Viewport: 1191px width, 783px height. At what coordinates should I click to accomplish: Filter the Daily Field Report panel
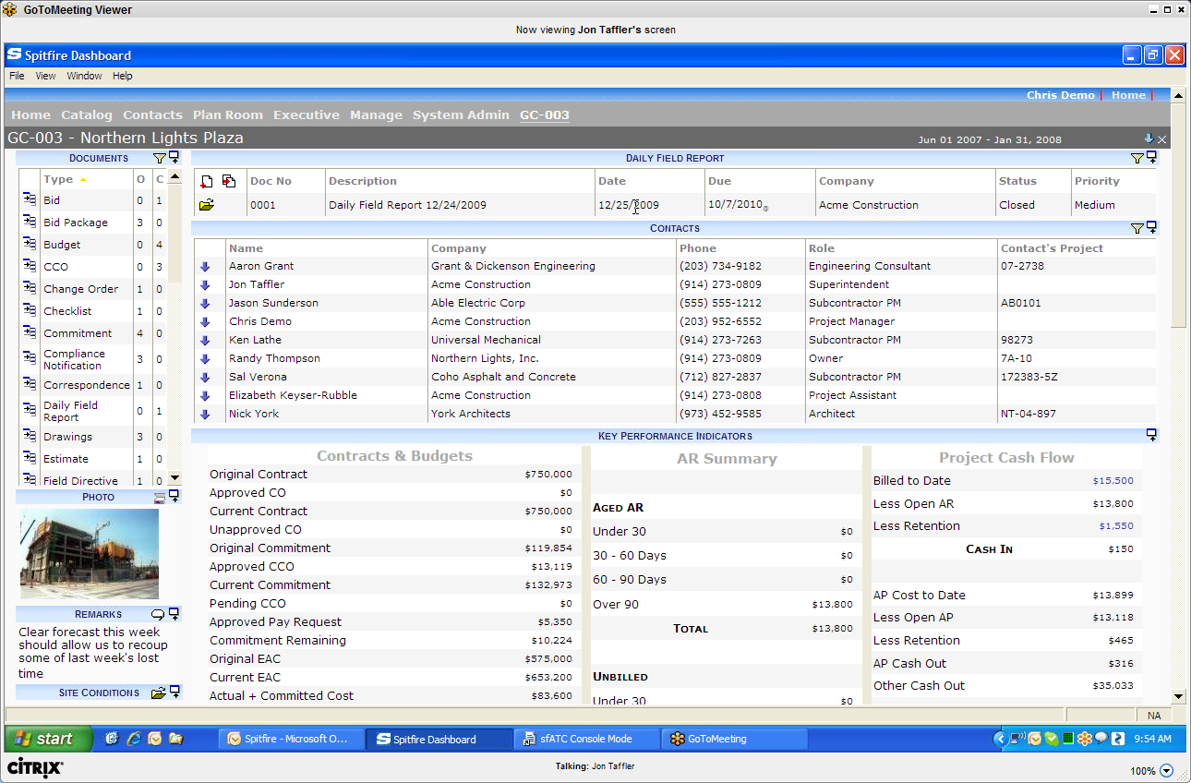click(1137, 159)
